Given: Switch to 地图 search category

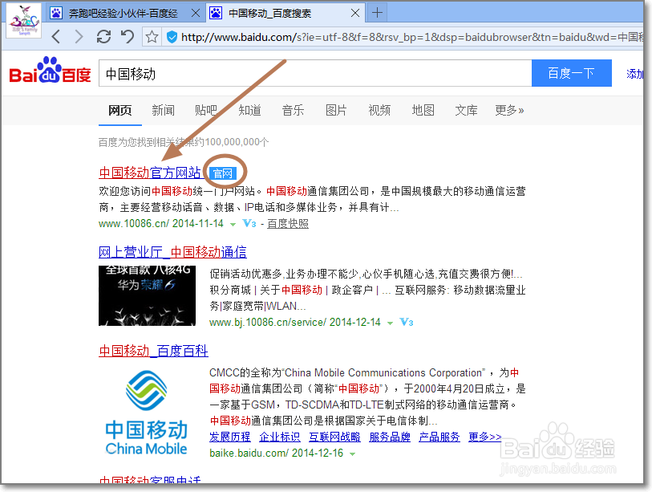Looking at the screenshot, I should click(423, 110).
